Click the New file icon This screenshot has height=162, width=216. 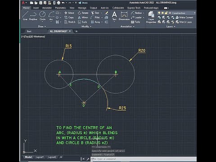[31, 3]
